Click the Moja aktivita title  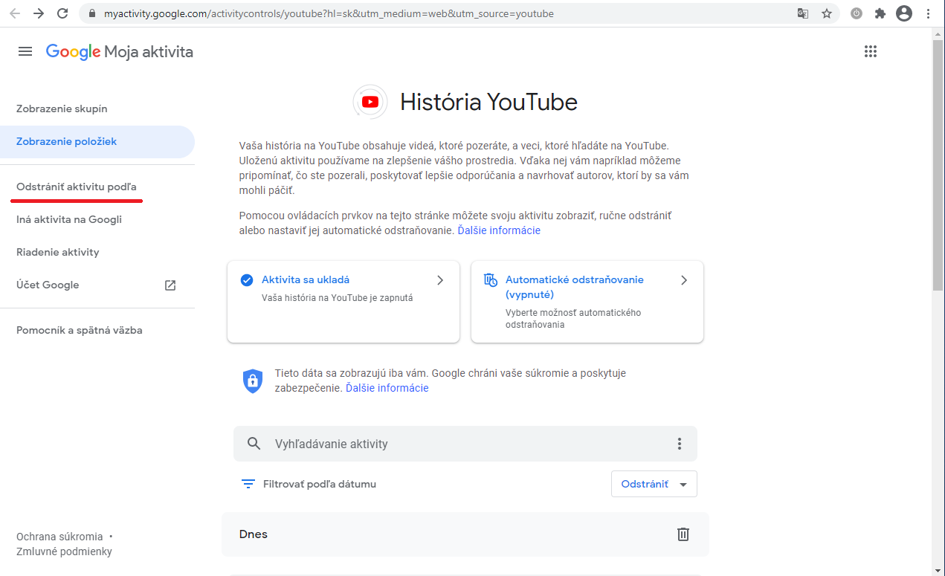pos(149,51)
